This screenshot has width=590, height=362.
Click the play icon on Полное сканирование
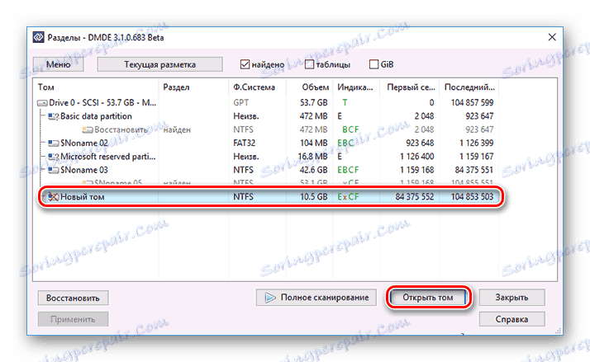(x=270, y=298)
